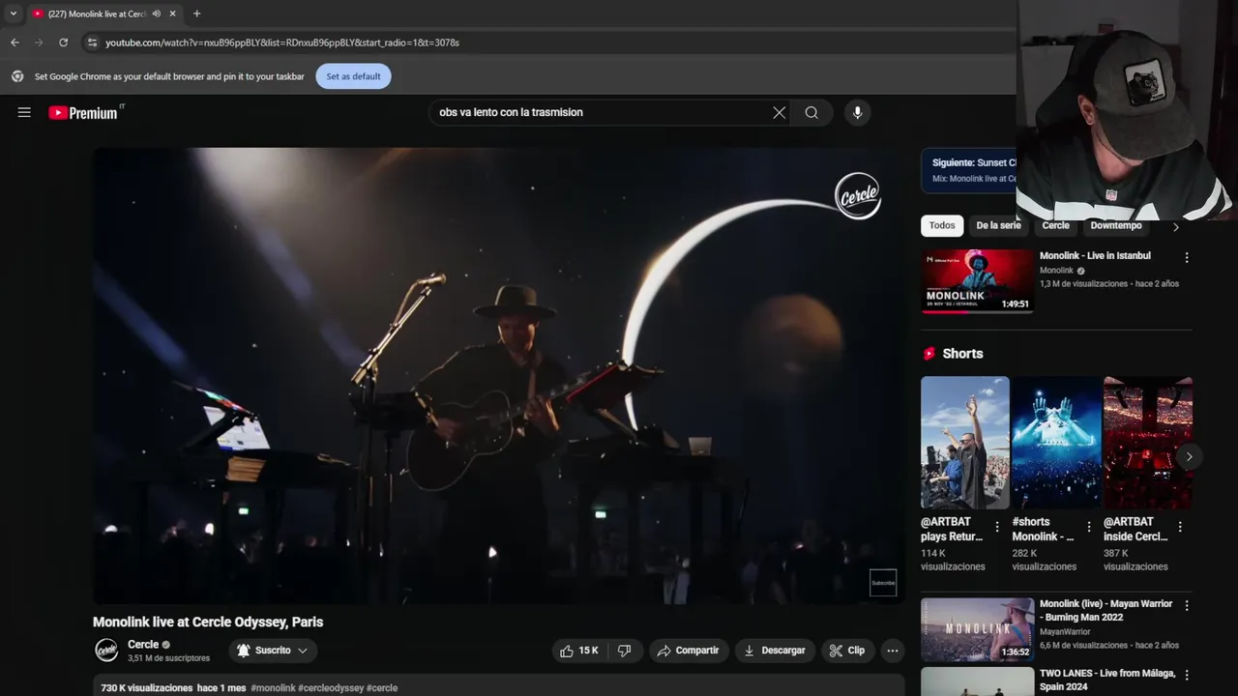1238x696 pixels.
Task: Open a new browser tab
Action: (x=196, y=14)
